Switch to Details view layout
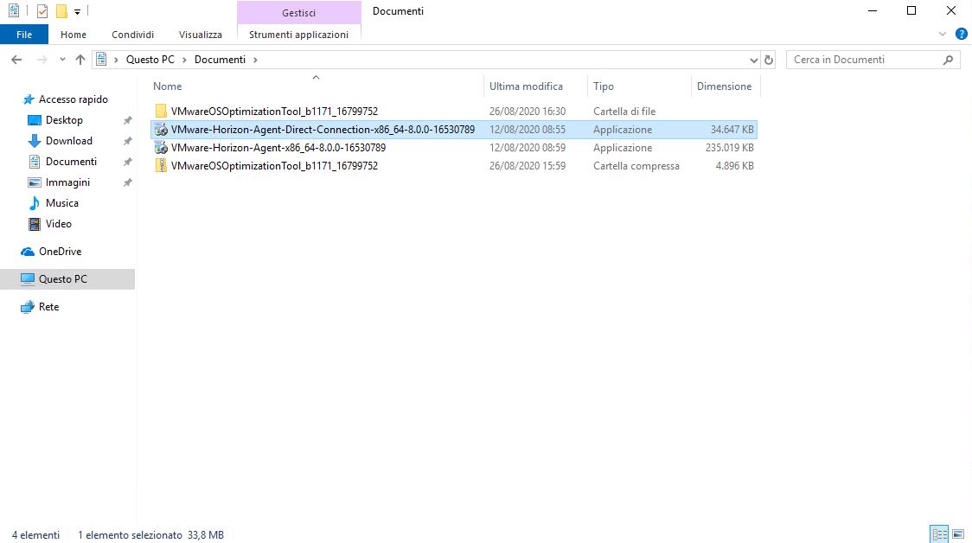The image size is (972, 543). [x=940, y=533]
